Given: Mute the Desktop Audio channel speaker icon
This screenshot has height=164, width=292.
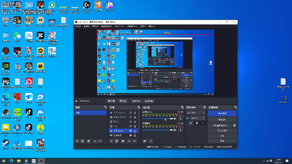Looking at the screenshot, I should click(175, 130).
